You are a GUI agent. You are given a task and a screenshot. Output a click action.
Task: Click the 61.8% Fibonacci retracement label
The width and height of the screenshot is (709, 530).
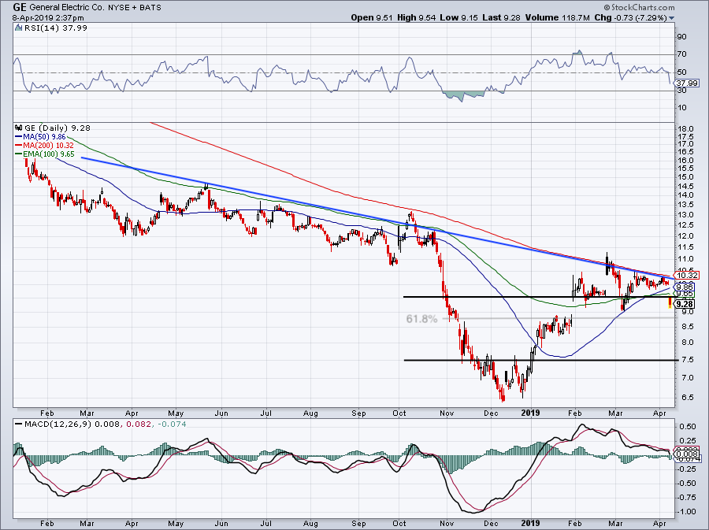click(421, 319)
